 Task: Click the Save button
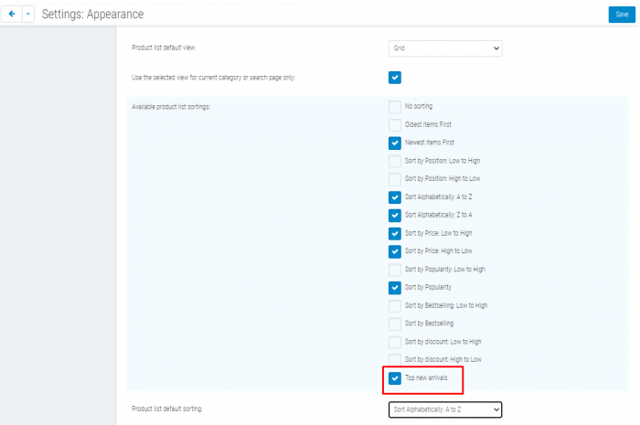(622, 15)
